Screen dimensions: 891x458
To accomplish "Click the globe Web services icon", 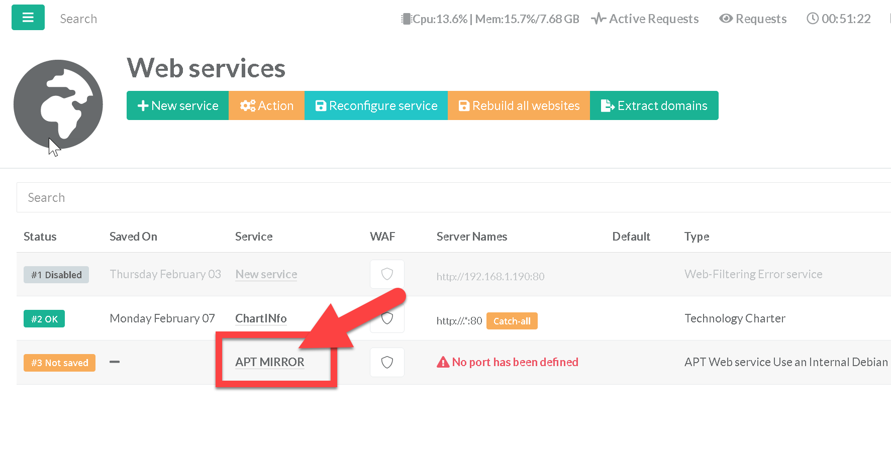I will (x=58, y=104).
